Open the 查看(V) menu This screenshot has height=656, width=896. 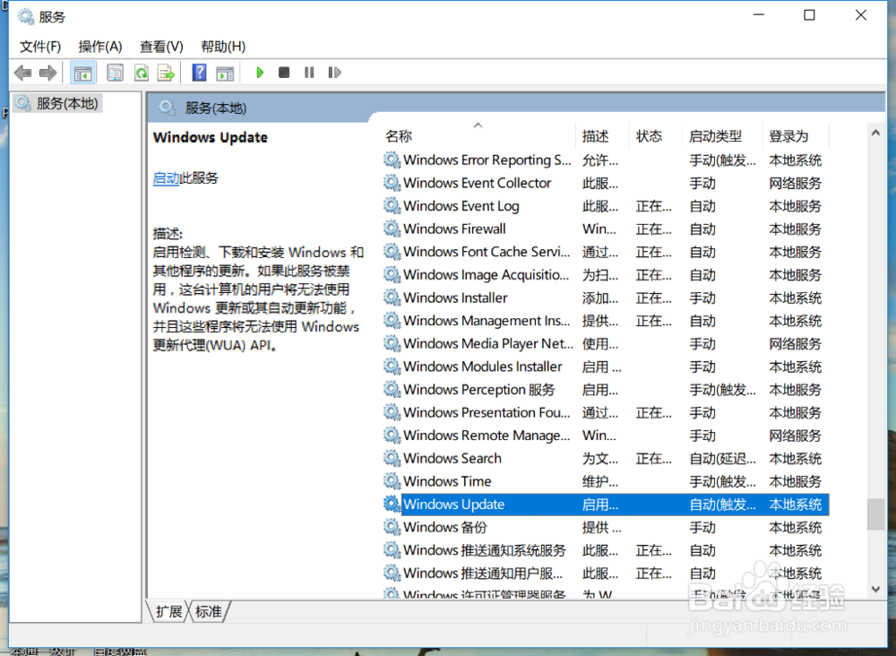(x=161, y=47)
